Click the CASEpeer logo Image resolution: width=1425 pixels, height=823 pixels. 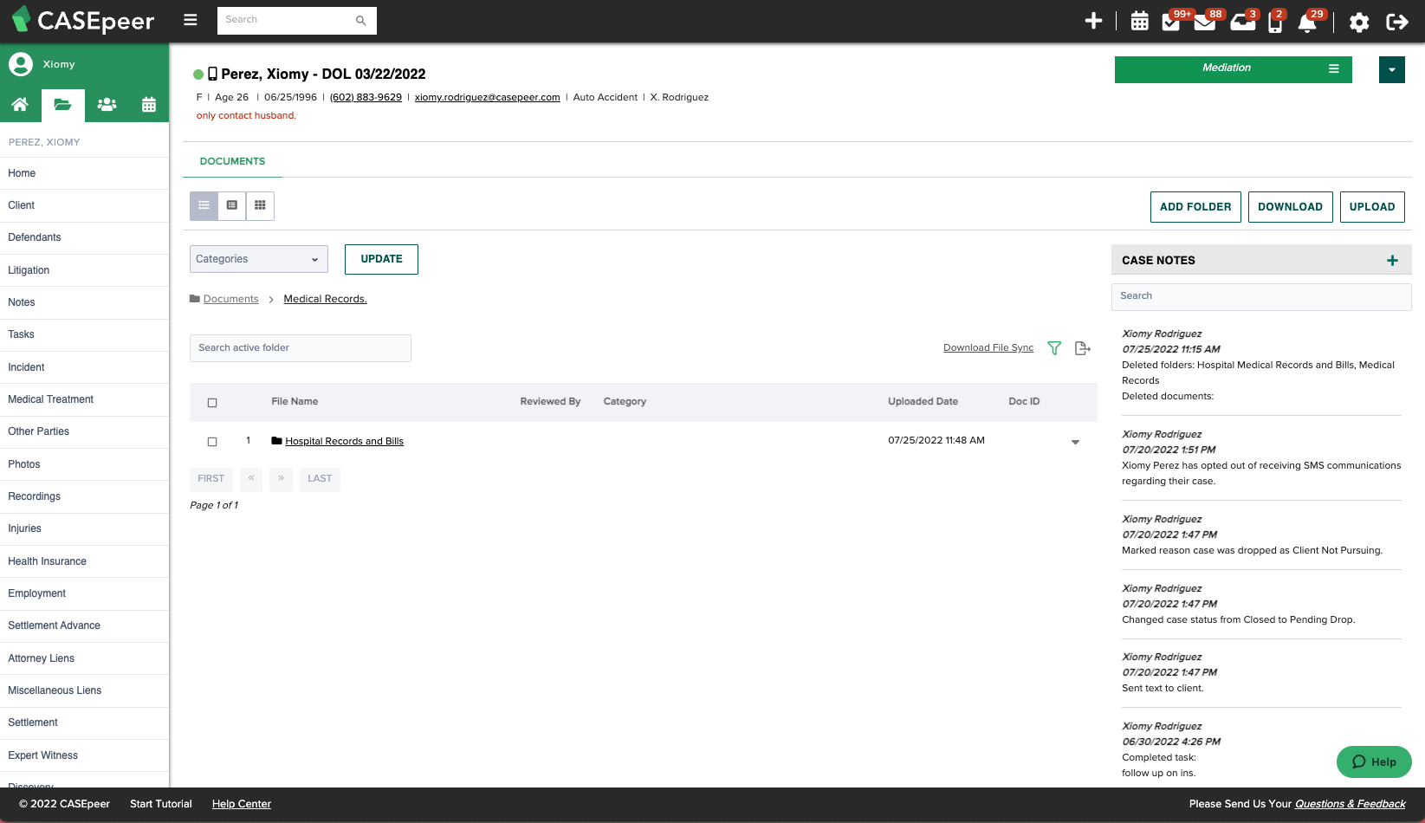click(x=83, y=20)
